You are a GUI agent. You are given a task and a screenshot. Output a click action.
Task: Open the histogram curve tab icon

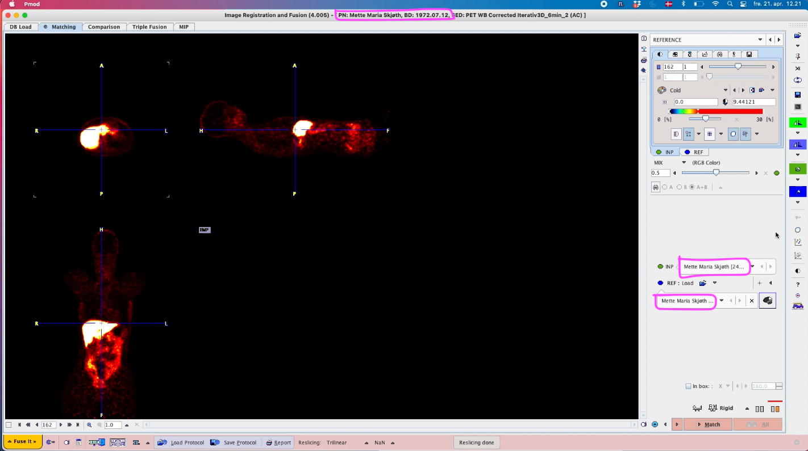point(705,54)
